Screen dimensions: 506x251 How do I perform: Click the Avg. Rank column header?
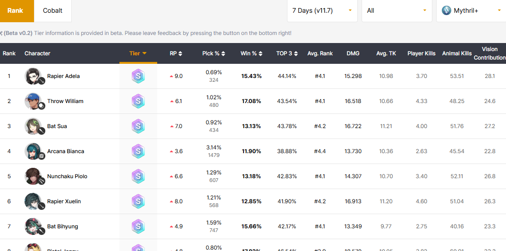320,53
